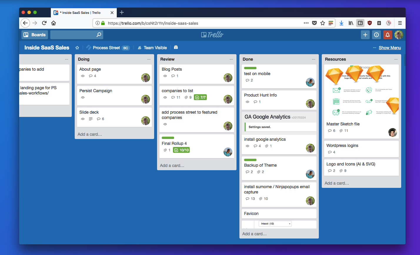Screen dimensions: 420x255
Task: Open the Wordpress logins card
Action: pos(361,149)
